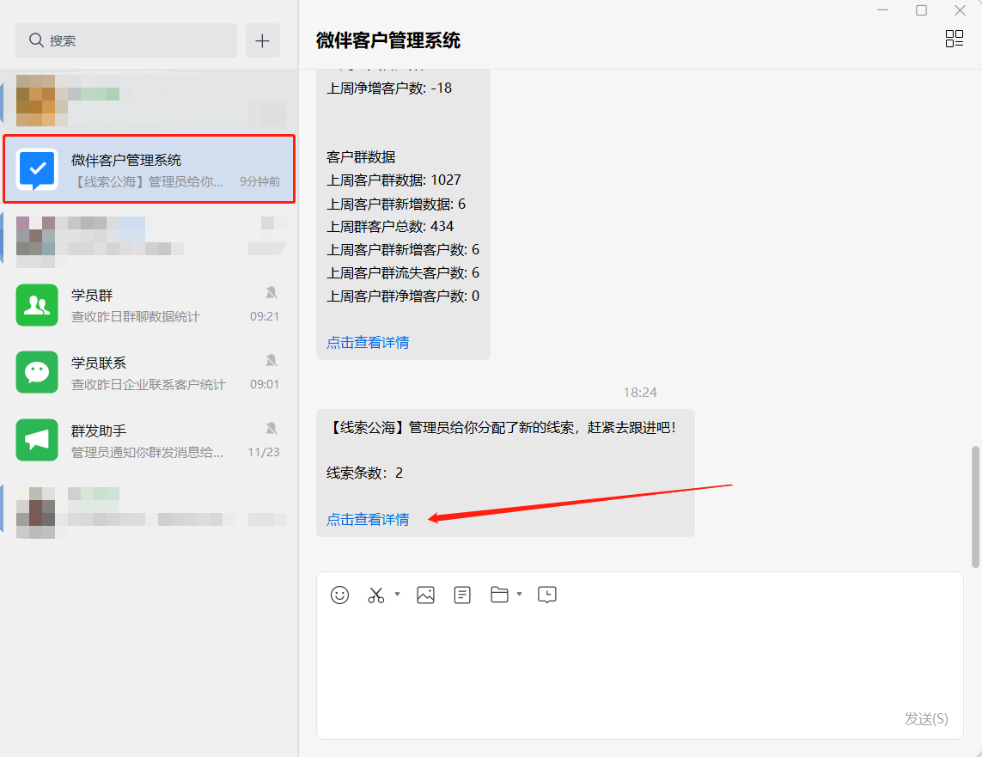Screen dimensions: 982x757
Task: Select the 群发助手 chat entry
Action: [149, 441]
